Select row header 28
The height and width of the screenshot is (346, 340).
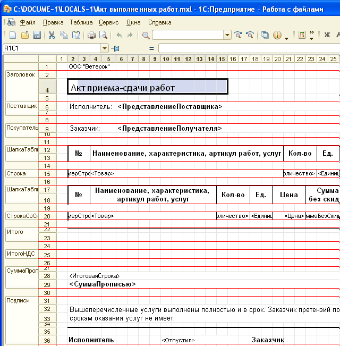[47, 276]
